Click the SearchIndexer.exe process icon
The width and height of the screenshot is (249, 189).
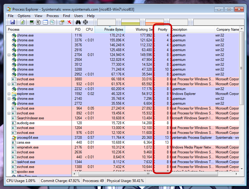[14, 118]
